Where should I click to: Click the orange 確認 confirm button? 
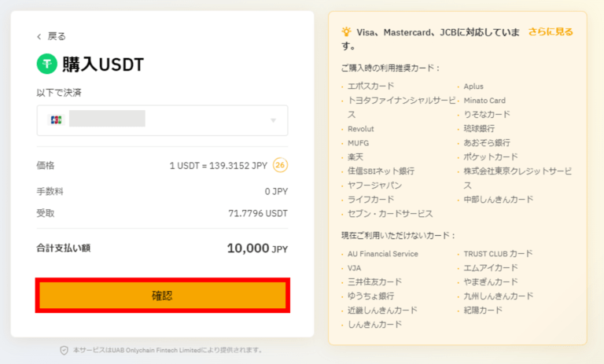(162, 296)
